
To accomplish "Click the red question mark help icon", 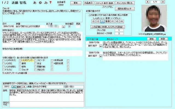I will coord(51,2).
